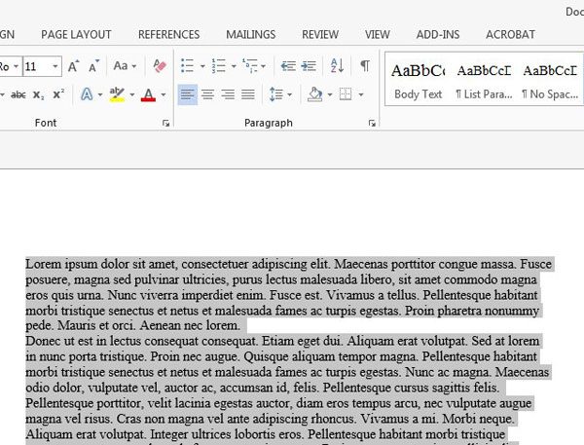
Task: Switch to the MAILINGS tab
Action: pyautogui.click(x=250, y=34)
